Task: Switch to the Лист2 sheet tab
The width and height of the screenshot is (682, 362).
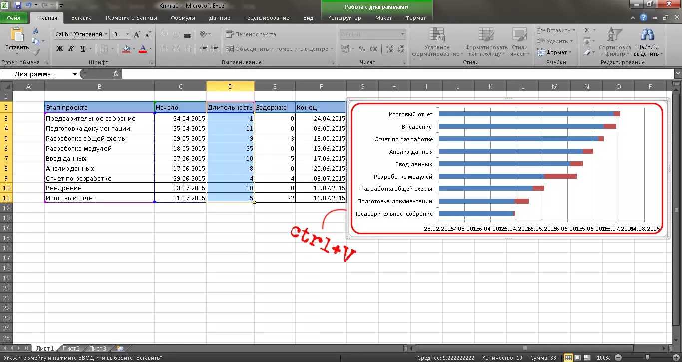Action: point(71,348)
